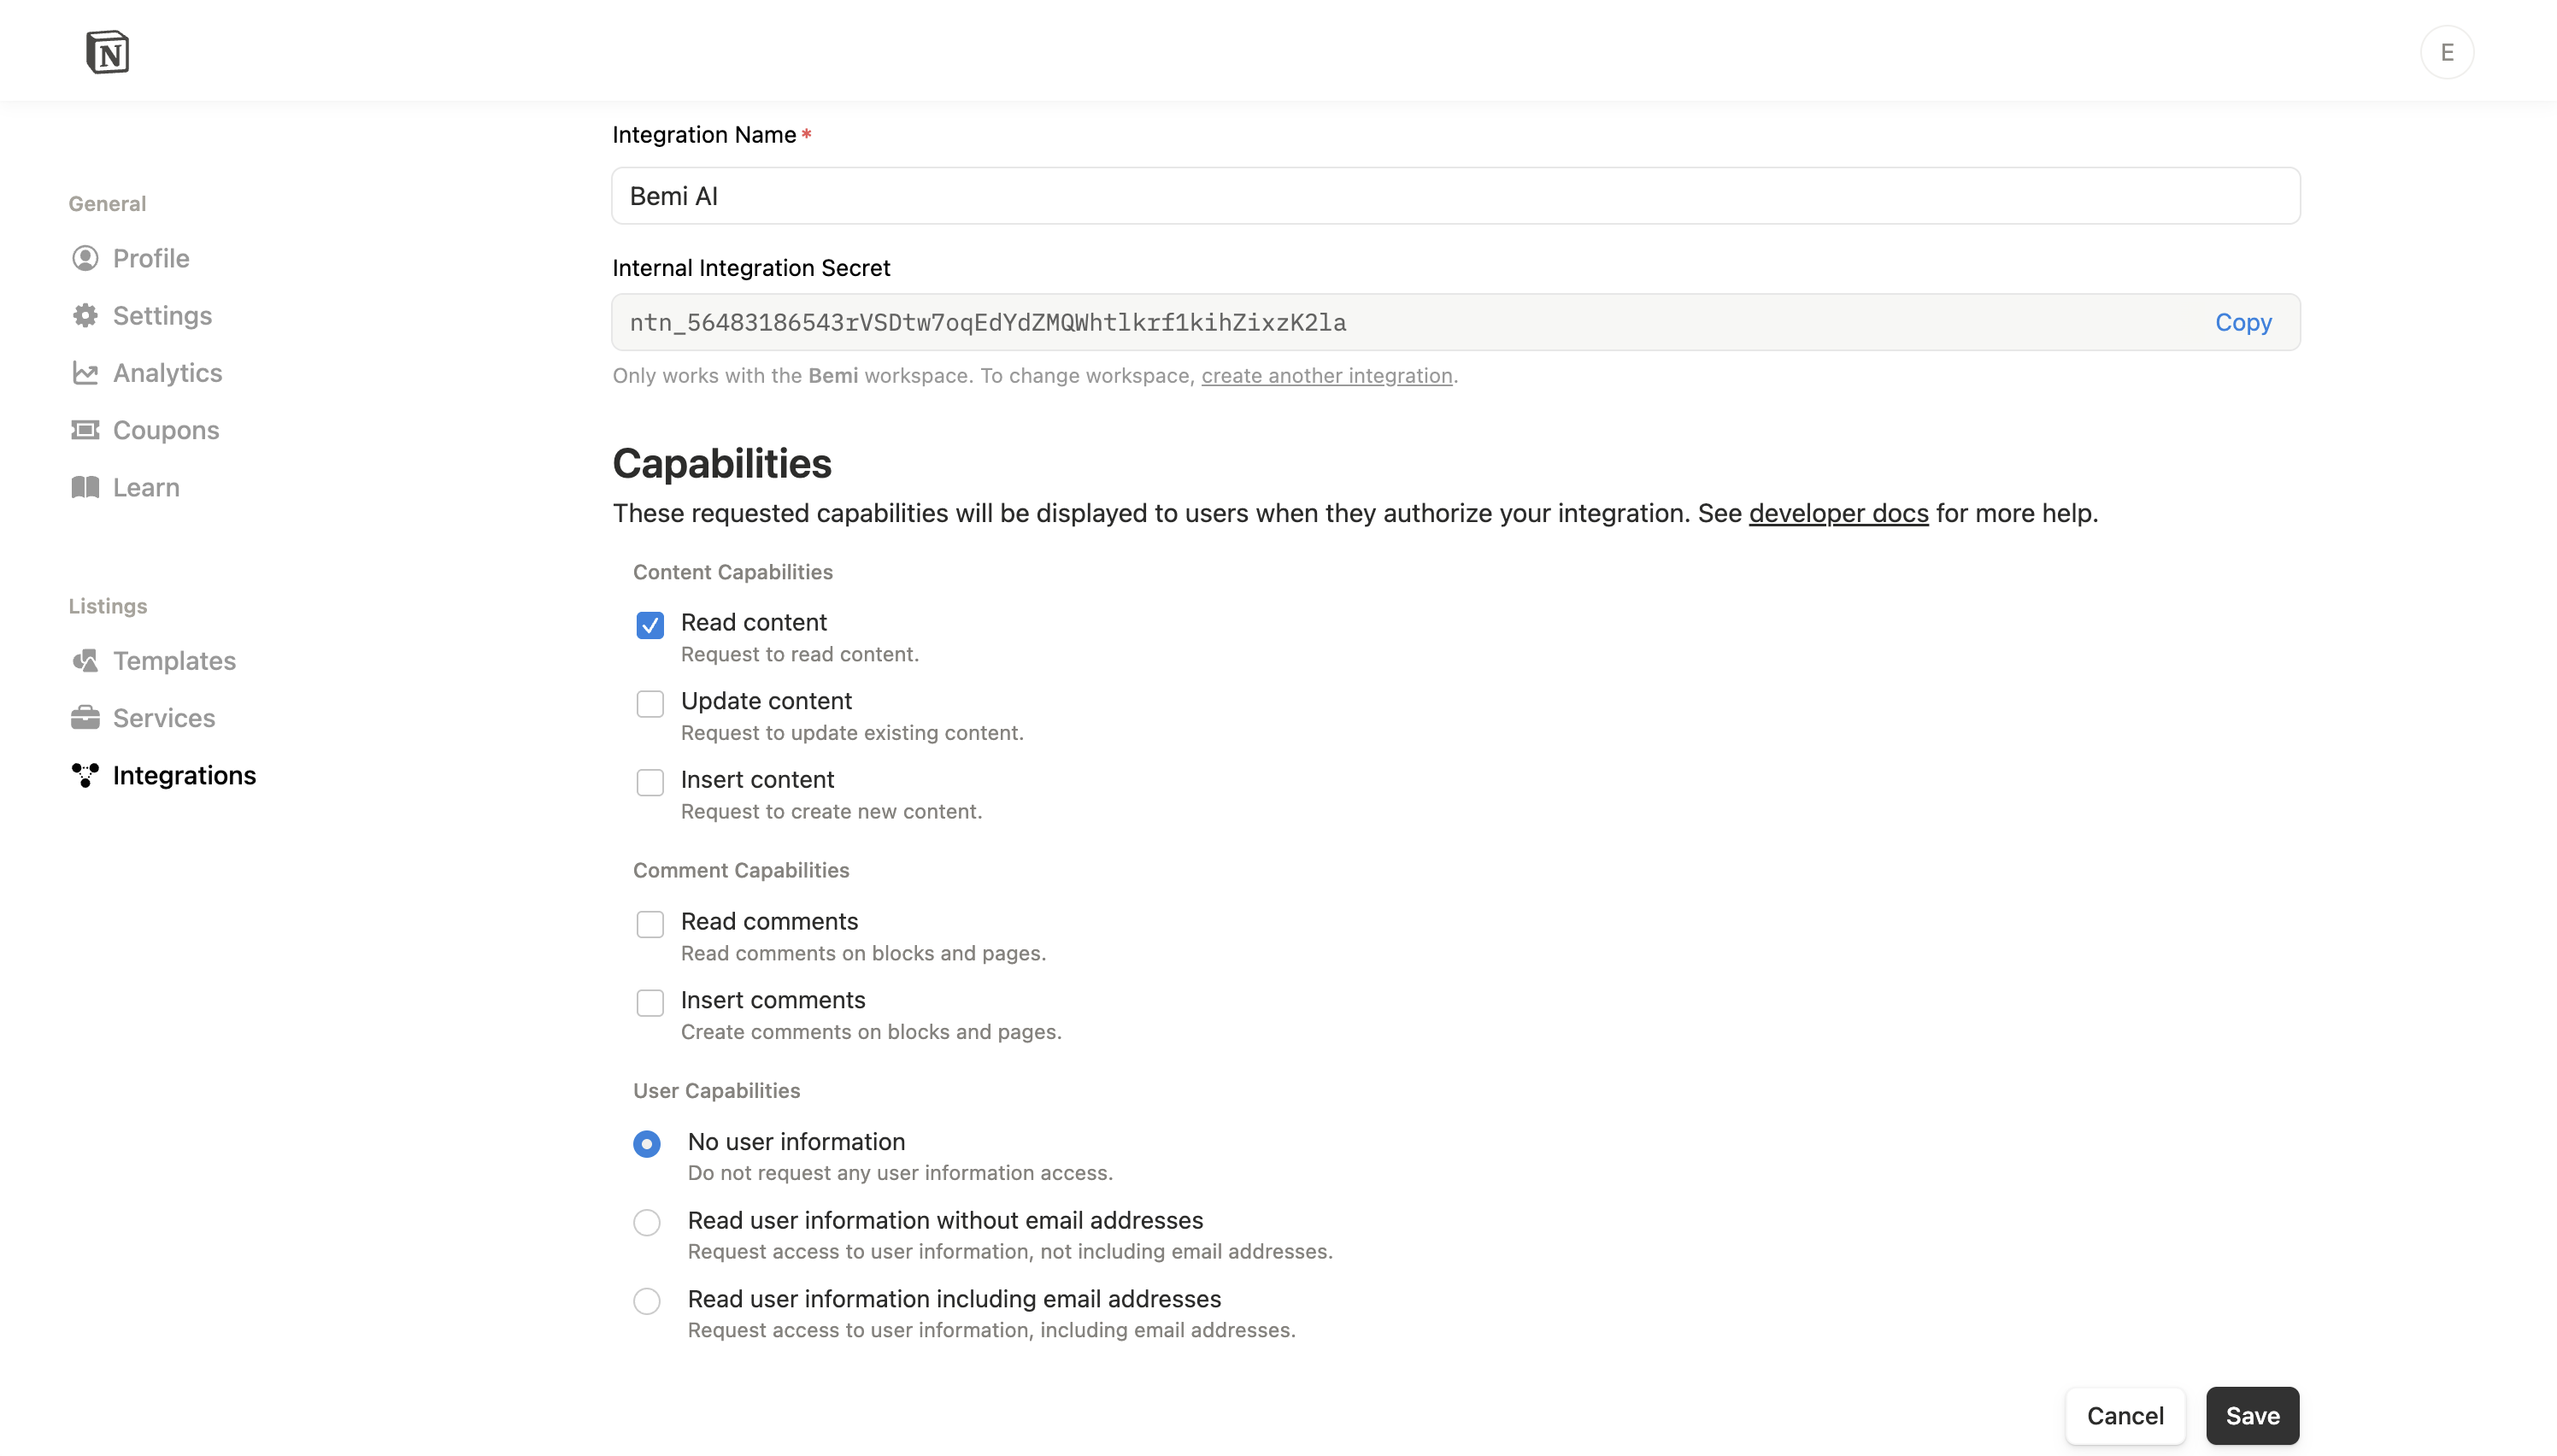The height and width of the screenshot is (1456, 2557).
Task: Click the Notion logo icon
Action: click(x=107, y=52)
